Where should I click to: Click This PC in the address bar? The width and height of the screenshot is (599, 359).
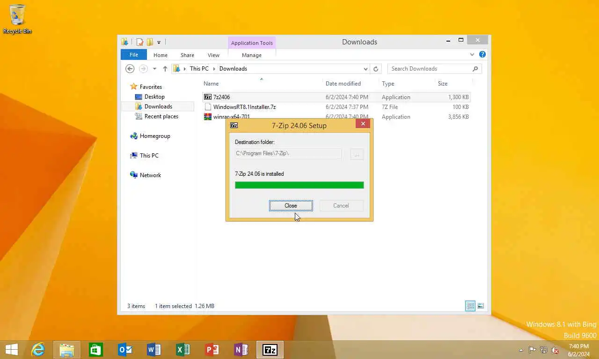pos(199,69)
